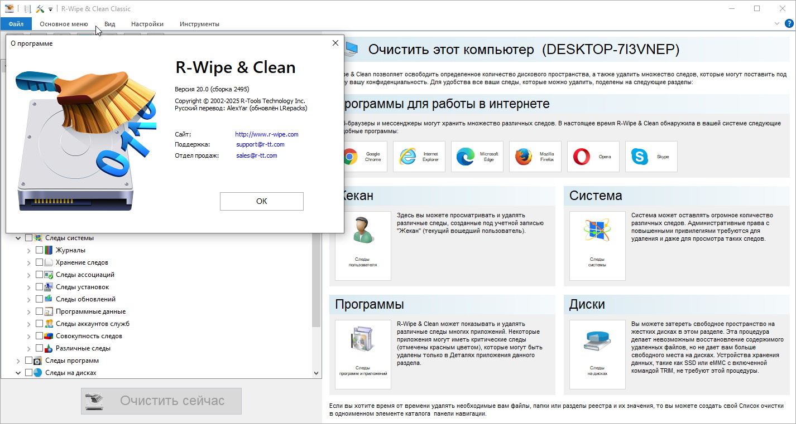The image size is (796, 424).
Task: Collapse the ribbon with the chevron icon
Action: tap(777, 24)
